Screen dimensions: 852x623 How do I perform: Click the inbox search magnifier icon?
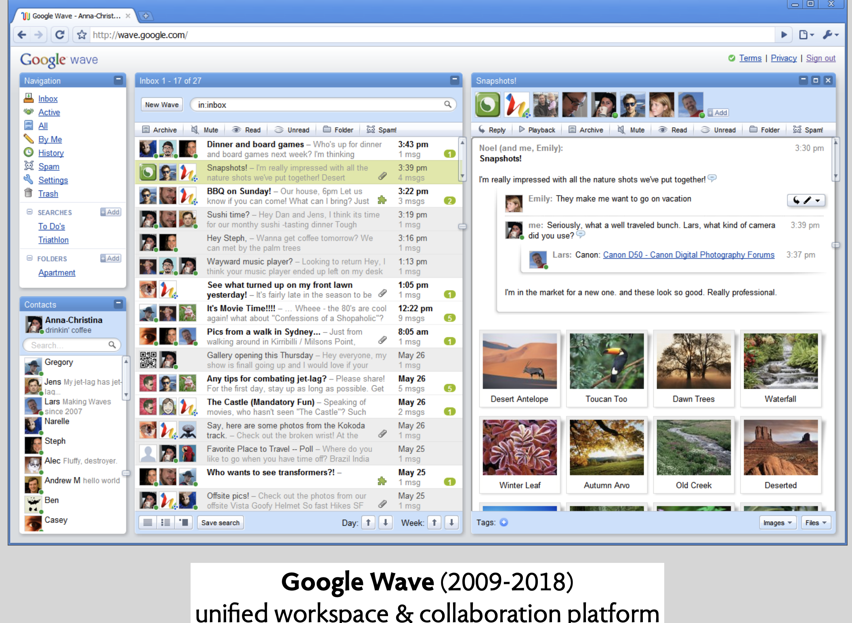tap(447, 105)
